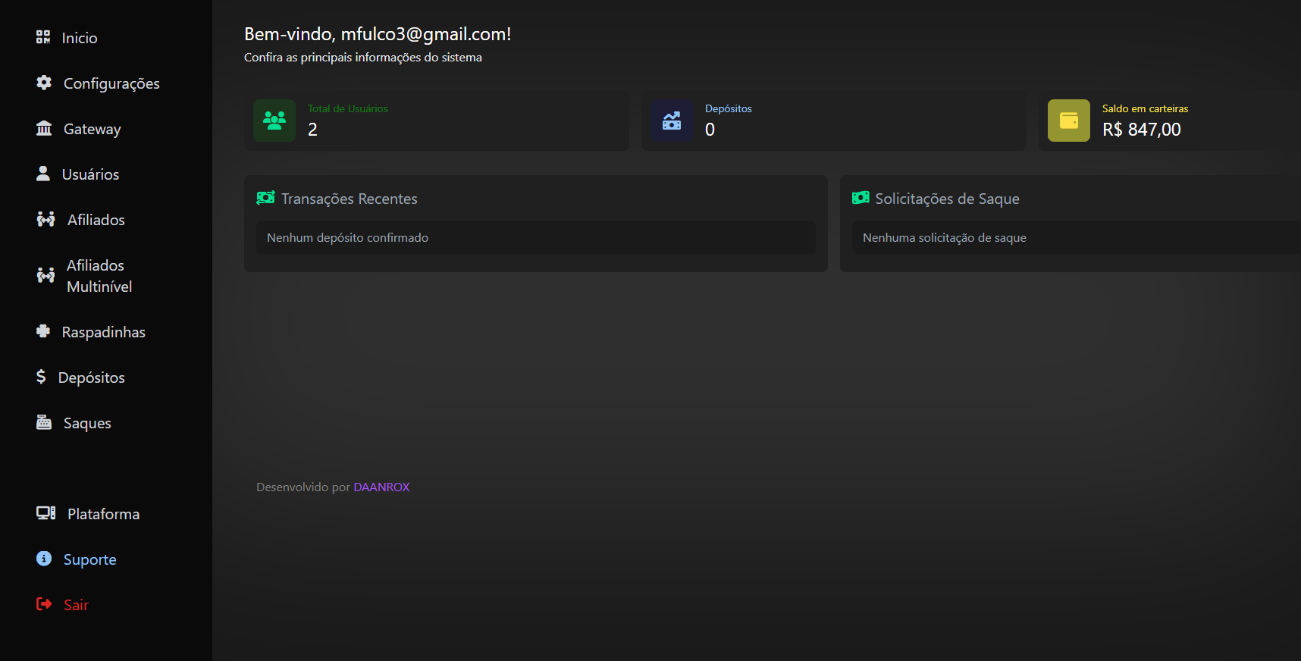Select Afiliados in the sidebar
This screenshot has height=661, width=1301.
pos(96,220)
